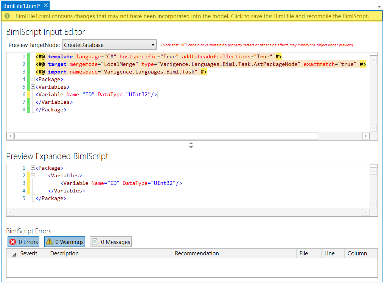Collapse the Variables node in the expanded preview
The width and height of the screenshot is (384, 283).
click(x=34, y=175)
